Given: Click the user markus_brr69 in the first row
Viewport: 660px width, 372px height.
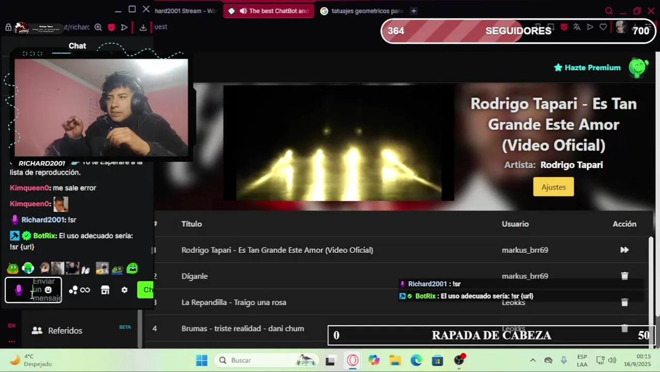Looking at the screenshot, I should coord(525,250).
